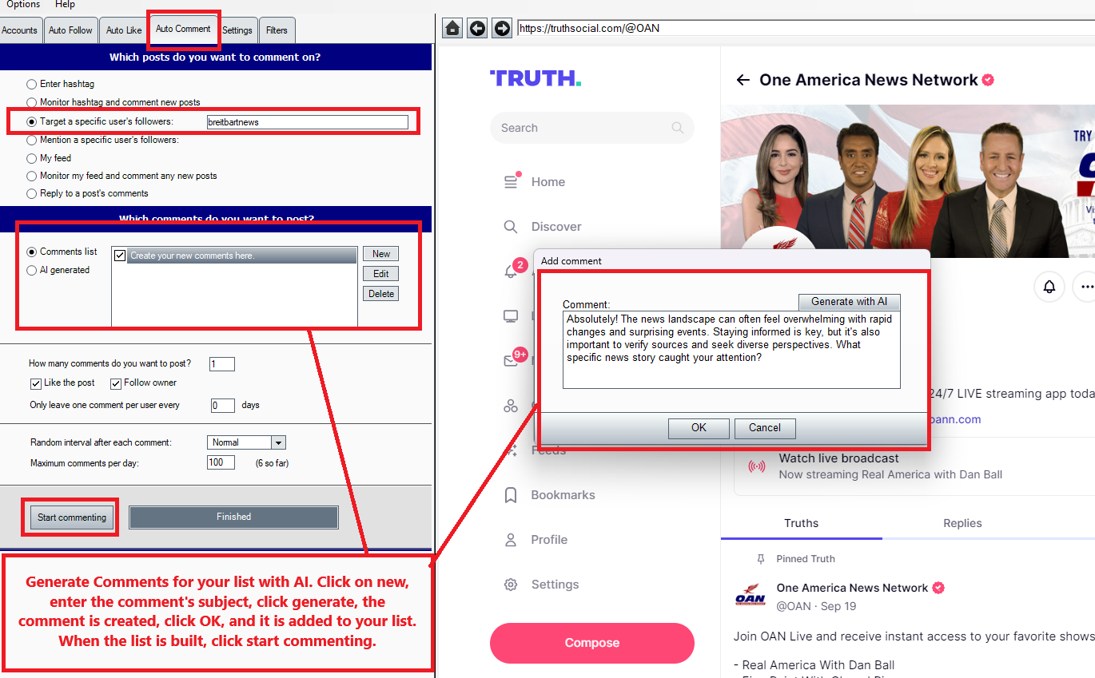Click the TRUTH. logo
Image resolution: width=1095 pixels, height=678 pixels.
coord(536,78)
